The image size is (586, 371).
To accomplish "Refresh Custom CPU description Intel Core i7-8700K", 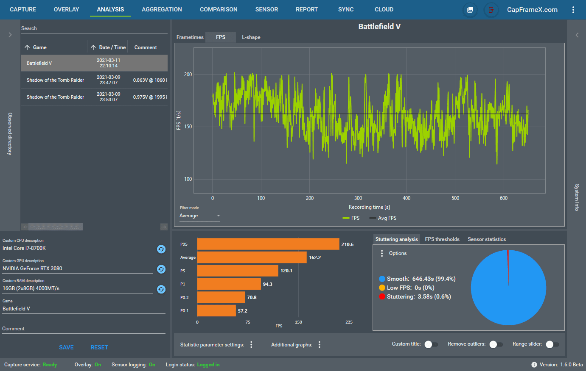I will click(x=161, y=249).
